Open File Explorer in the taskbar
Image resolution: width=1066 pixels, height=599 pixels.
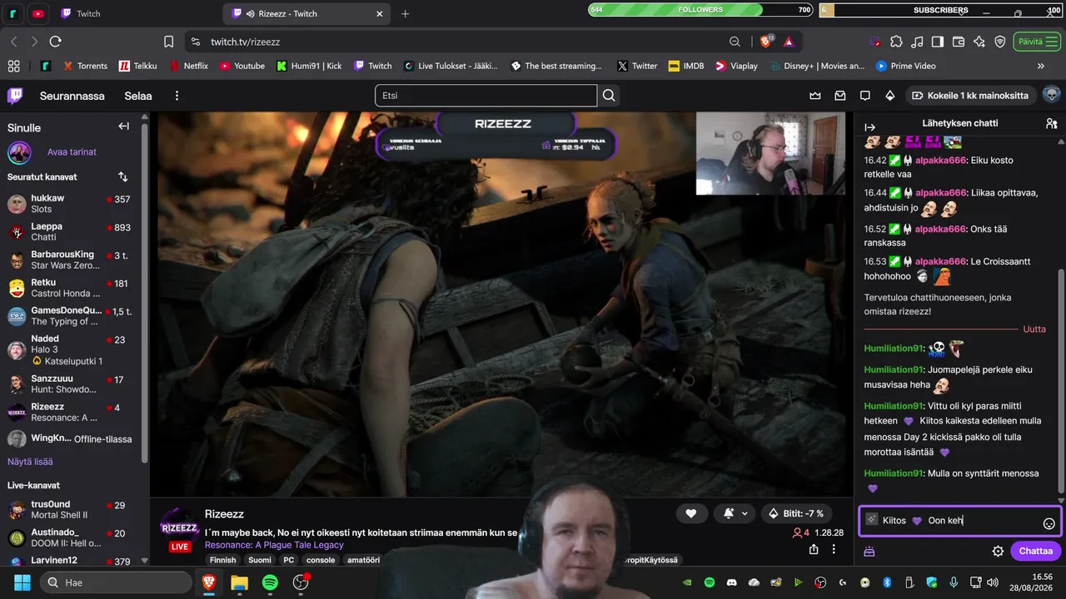tap(239, 582)
